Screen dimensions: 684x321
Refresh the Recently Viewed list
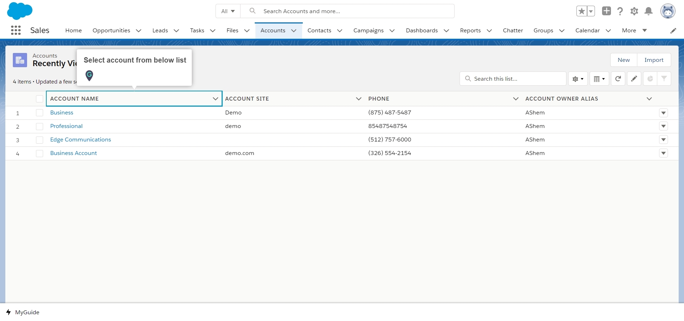coord(618,79)
